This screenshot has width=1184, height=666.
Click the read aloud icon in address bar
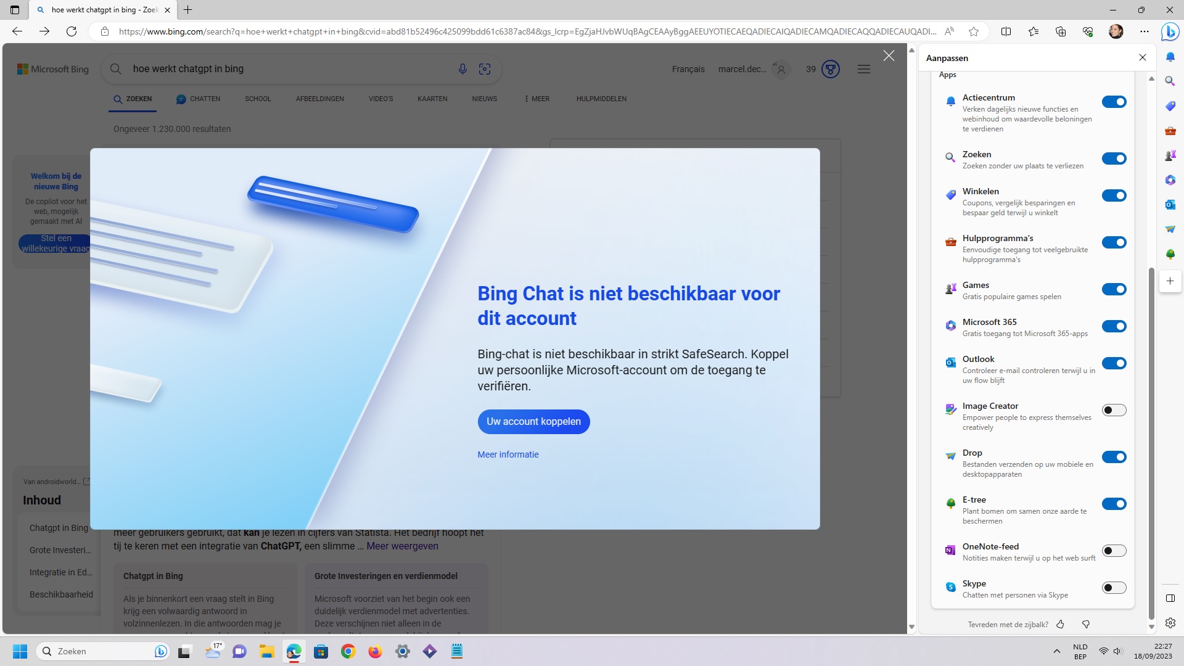950,31
